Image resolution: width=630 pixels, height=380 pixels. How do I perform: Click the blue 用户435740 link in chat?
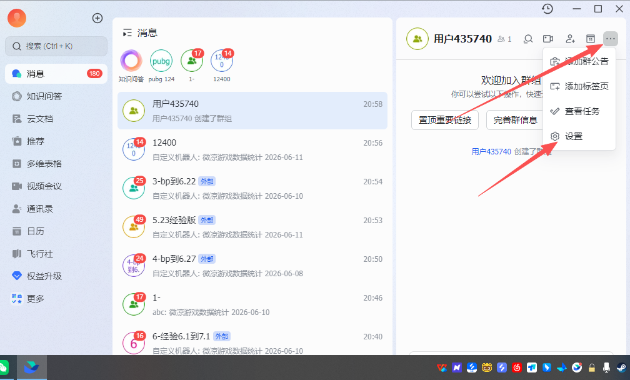pyautogui.click(x=491, y=152)
